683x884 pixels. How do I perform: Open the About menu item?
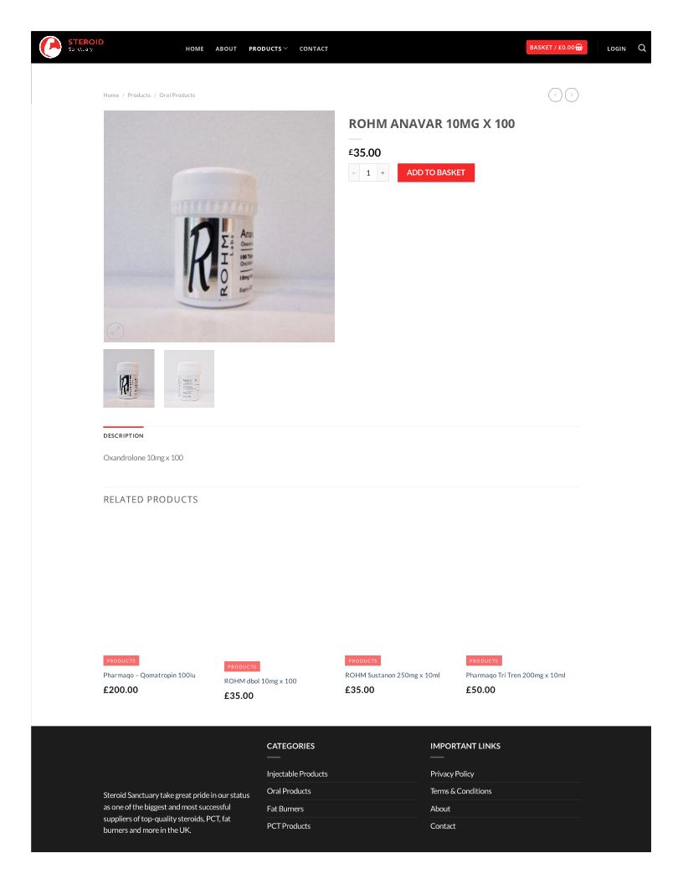click(226, 49)
